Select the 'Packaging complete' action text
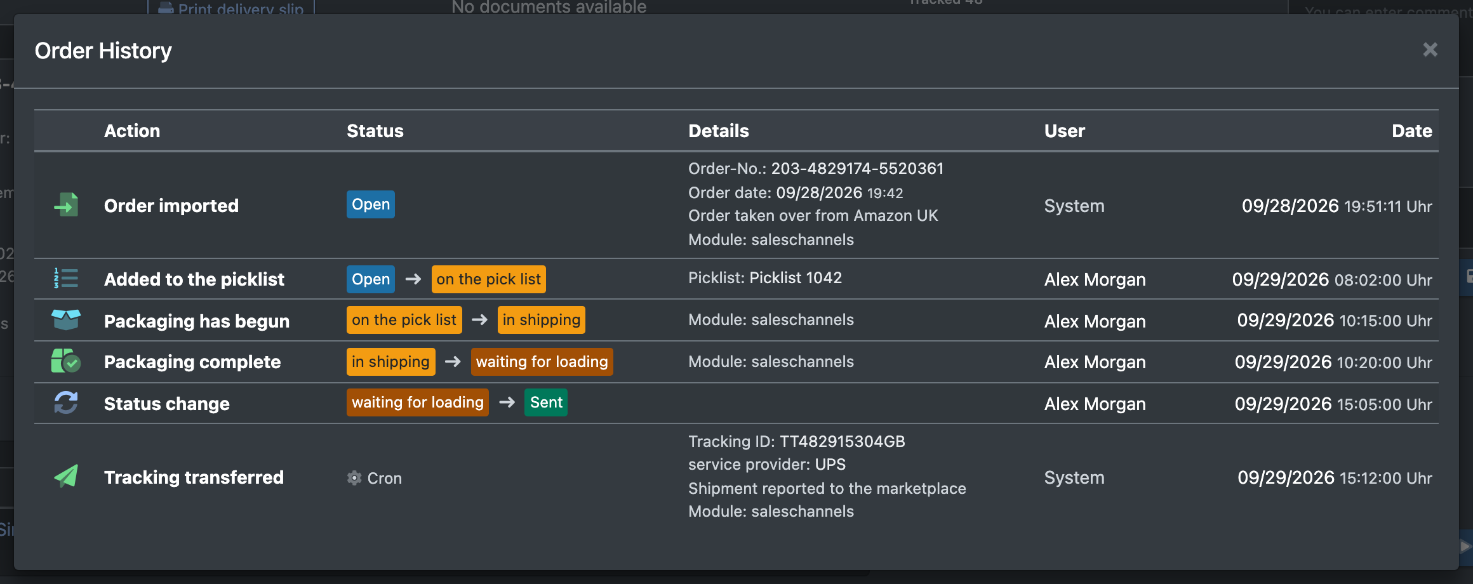 pos(192,362)
